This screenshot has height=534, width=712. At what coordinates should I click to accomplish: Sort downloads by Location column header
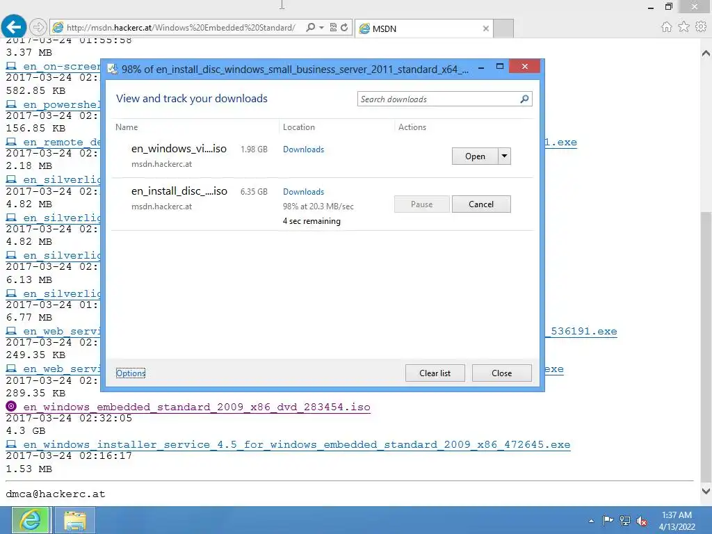coord(299,127)
